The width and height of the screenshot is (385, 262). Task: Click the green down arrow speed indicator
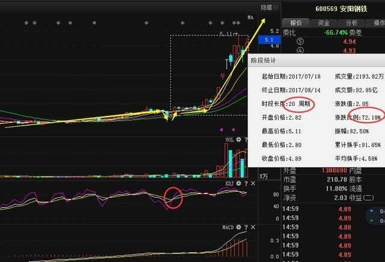[372, 221]
